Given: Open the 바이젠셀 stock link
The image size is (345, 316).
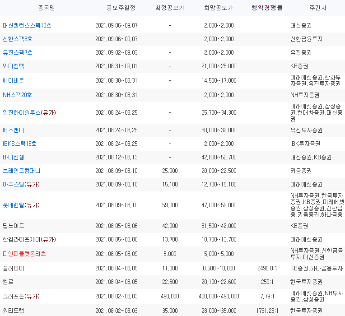Looking at the screenshot, I should [x=13, y=158].
